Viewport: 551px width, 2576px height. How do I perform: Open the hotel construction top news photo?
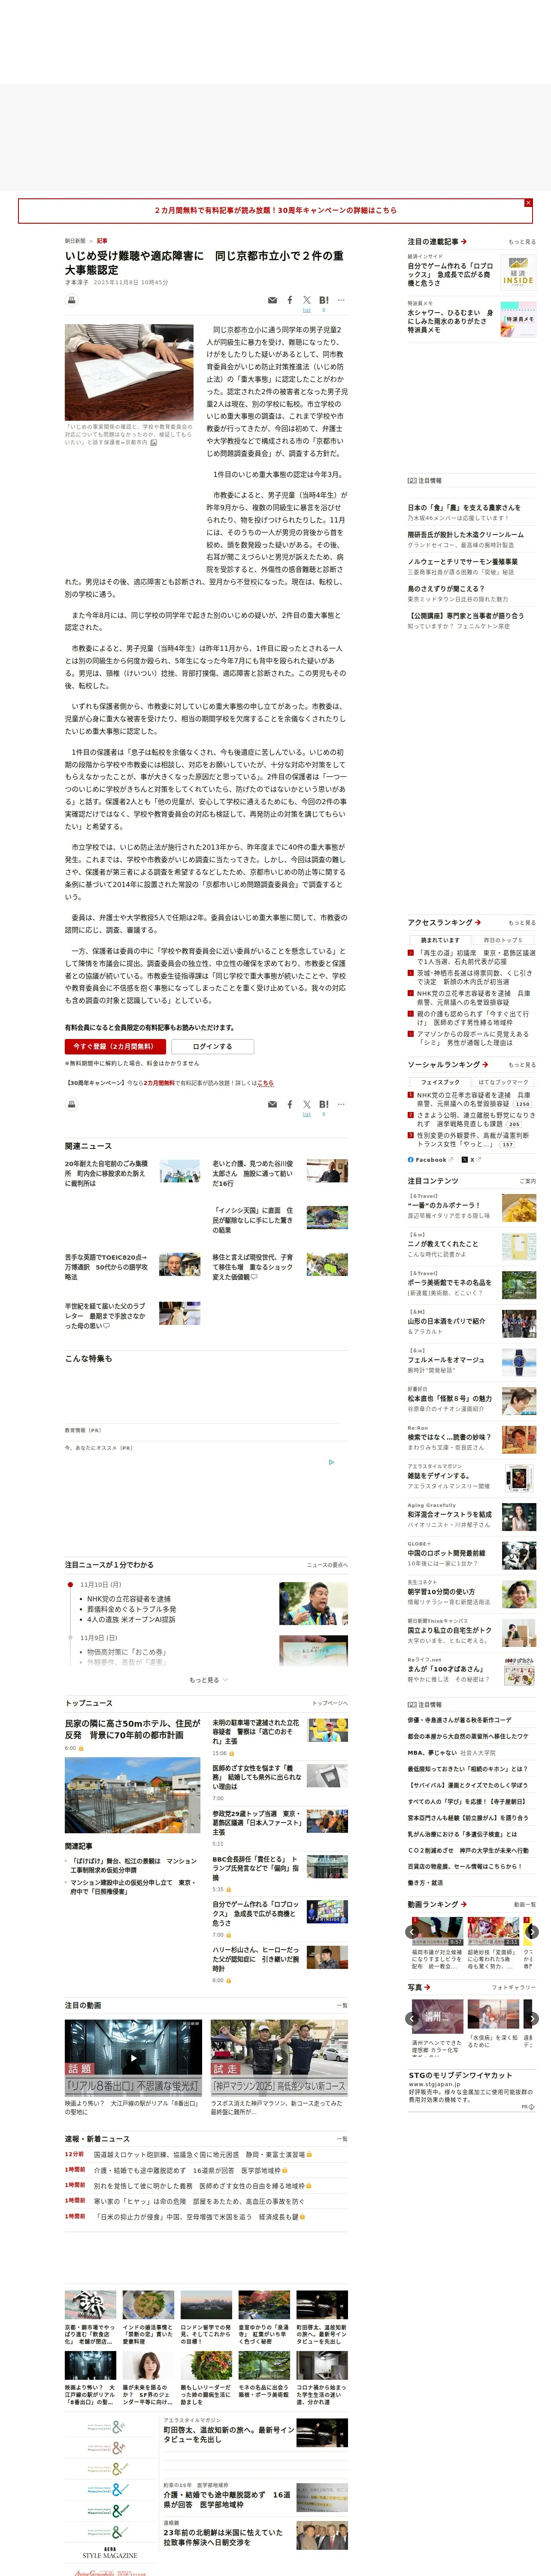tap(132, 1795)
